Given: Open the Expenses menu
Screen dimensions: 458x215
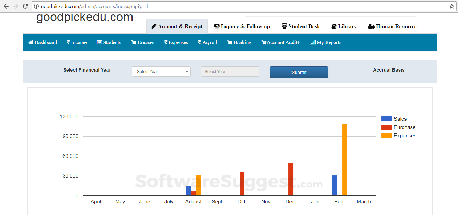Looking at the screenshot, I should [176, 42].
